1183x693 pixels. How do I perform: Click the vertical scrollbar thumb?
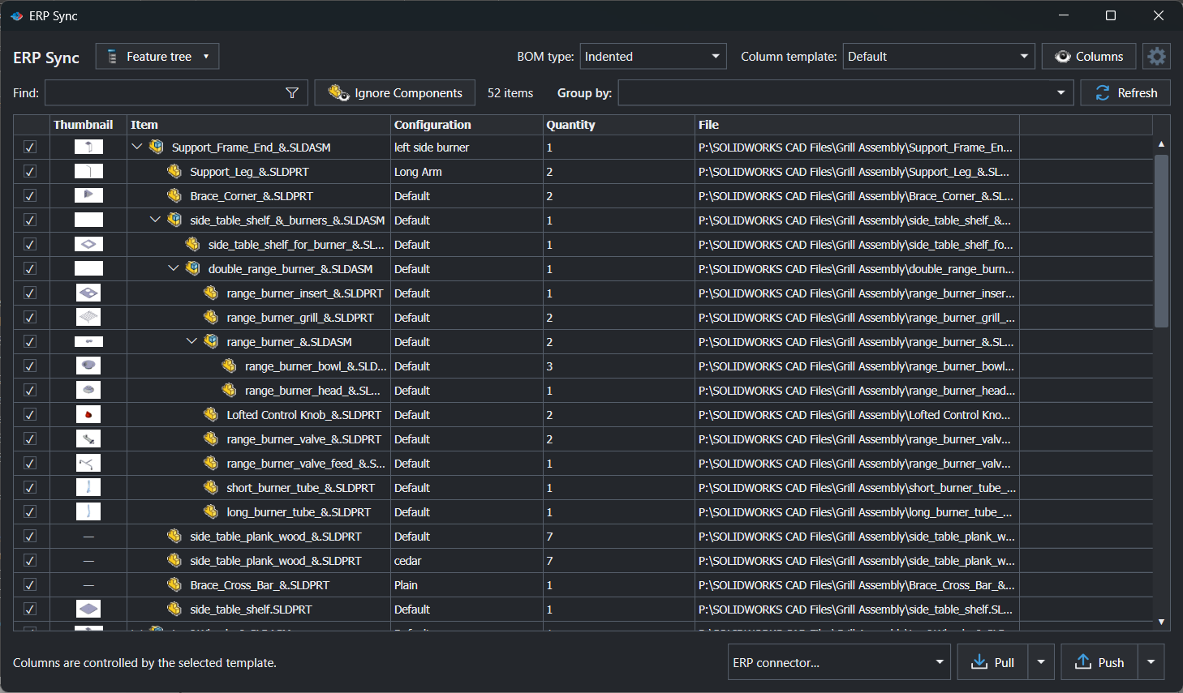click(x=1161, y=241)
